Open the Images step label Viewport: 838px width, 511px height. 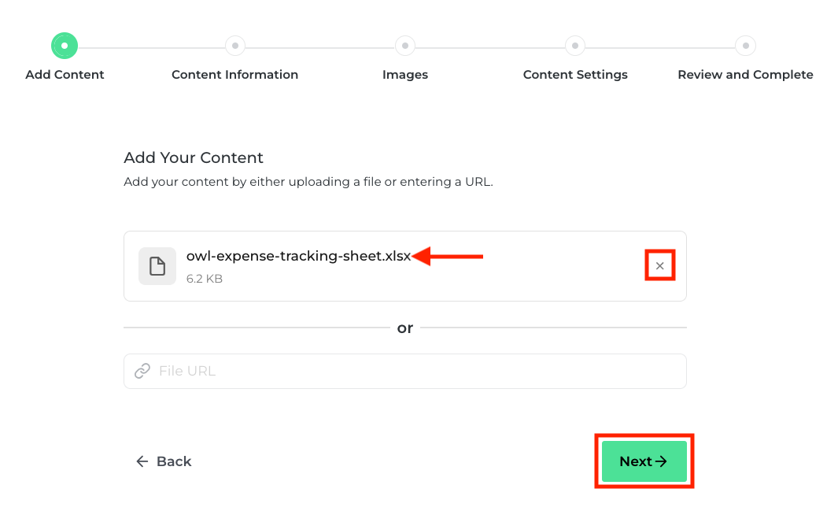tap(404, 75)
